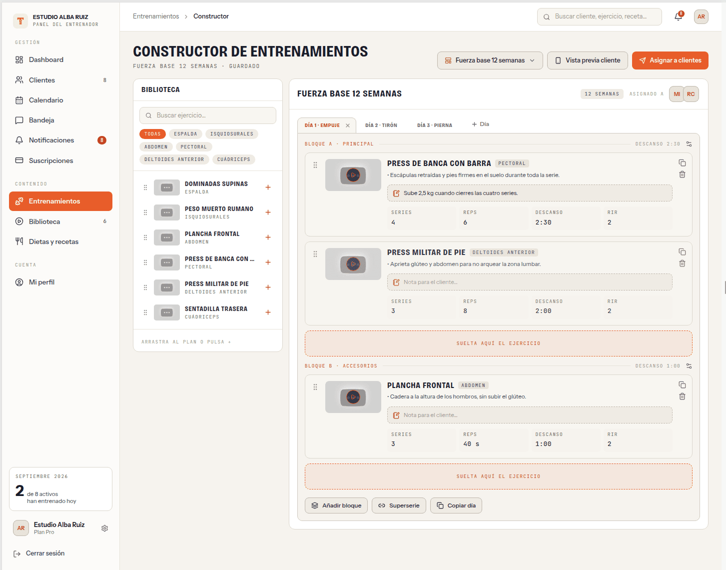726x570 pixels.
Task: Add Peso muerto rumano with plus icon
Action: point(268,212)
